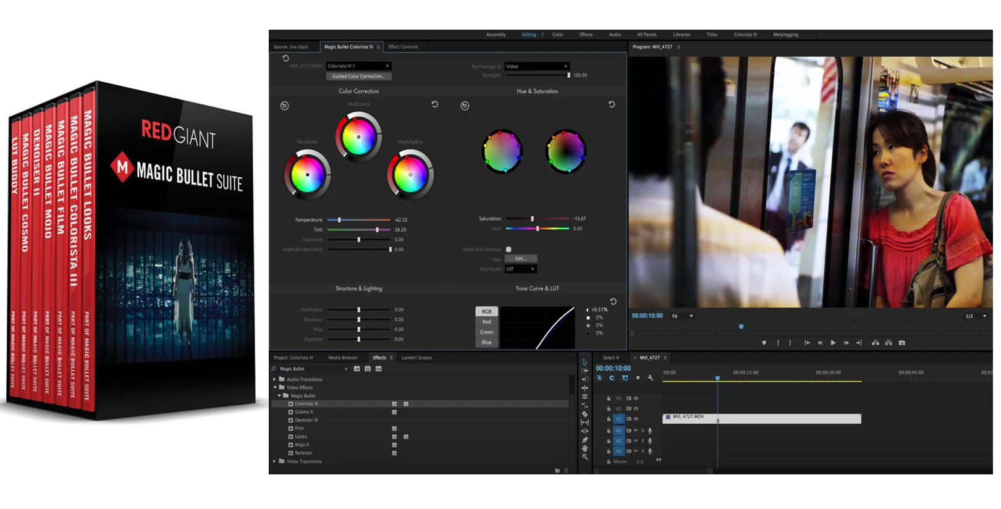Viewport: 1001px width, 509px height.
Task: Select RGB tone curve channel
Action: point(487,311)
